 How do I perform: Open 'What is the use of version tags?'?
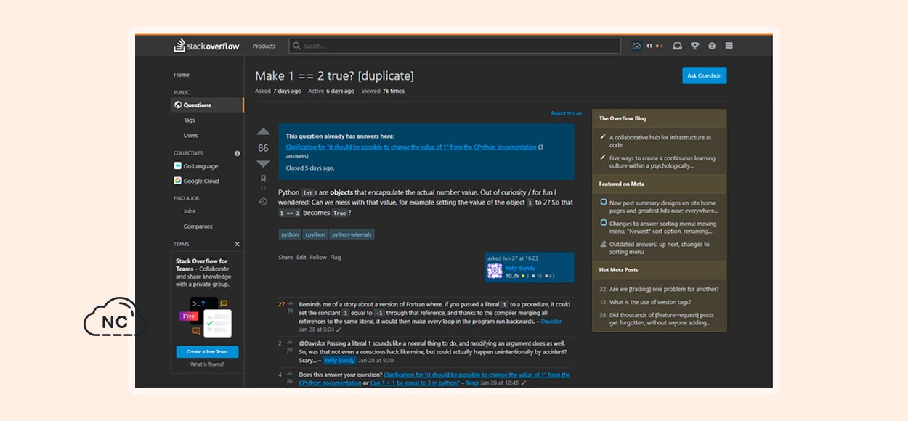tap(650, 302)
